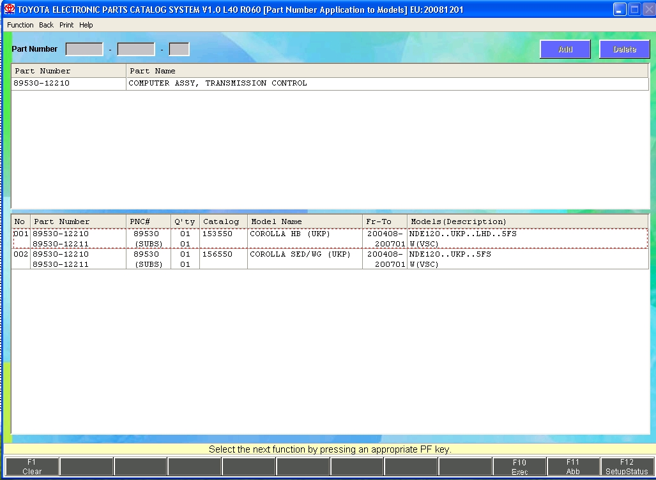656x480 pixels.
Task: Click the Toyota logo icon in title bar
Action: pos(10,10)
